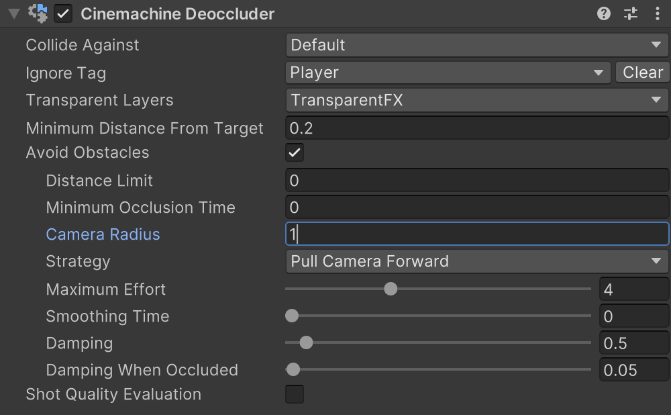Toggle the Avoid Obstacles checkbox
The image size is (671, 415).
[x=294, y=152]
